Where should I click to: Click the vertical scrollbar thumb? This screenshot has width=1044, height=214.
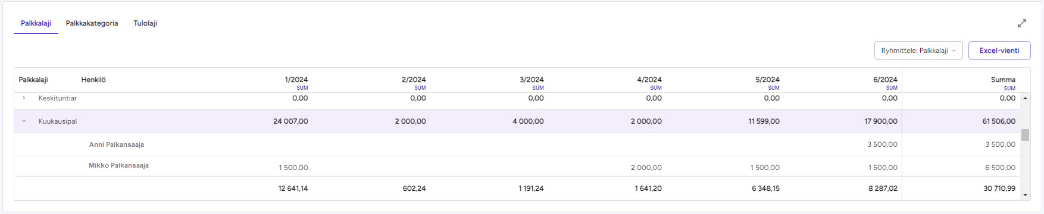click(1025, 135)
